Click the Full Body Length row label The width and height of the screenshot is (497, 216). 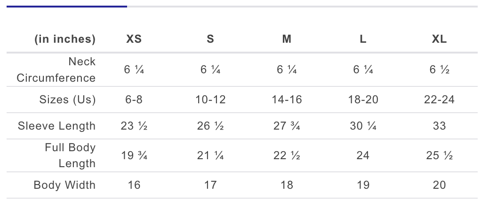point(70,155)
